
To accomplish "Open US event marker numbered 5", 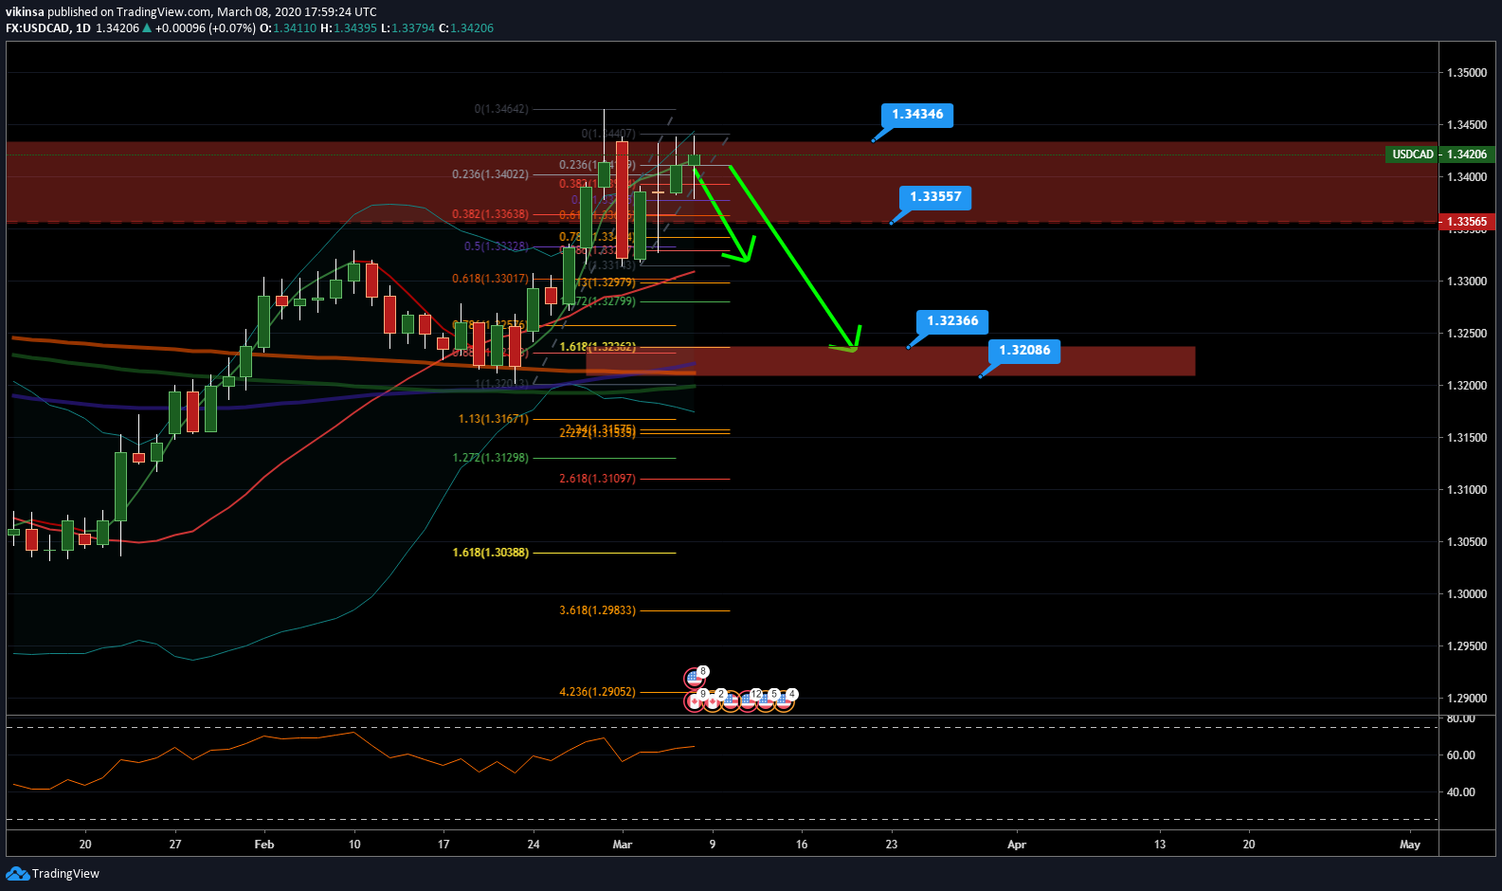I will (766, 701).
